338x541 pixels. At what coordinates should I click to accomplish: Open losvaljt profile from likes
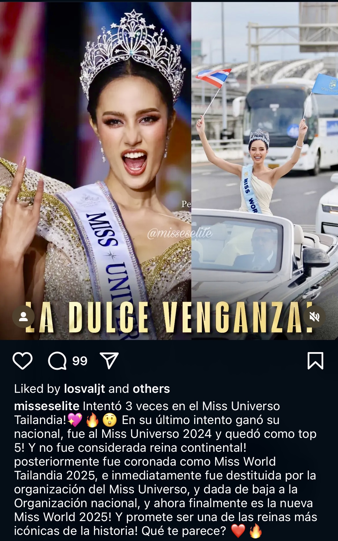[85, 389]
